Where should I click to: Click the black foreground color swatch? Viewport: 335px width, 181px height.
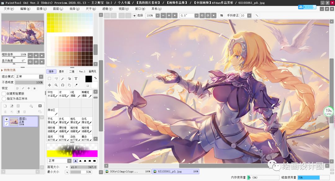[89, 79]
